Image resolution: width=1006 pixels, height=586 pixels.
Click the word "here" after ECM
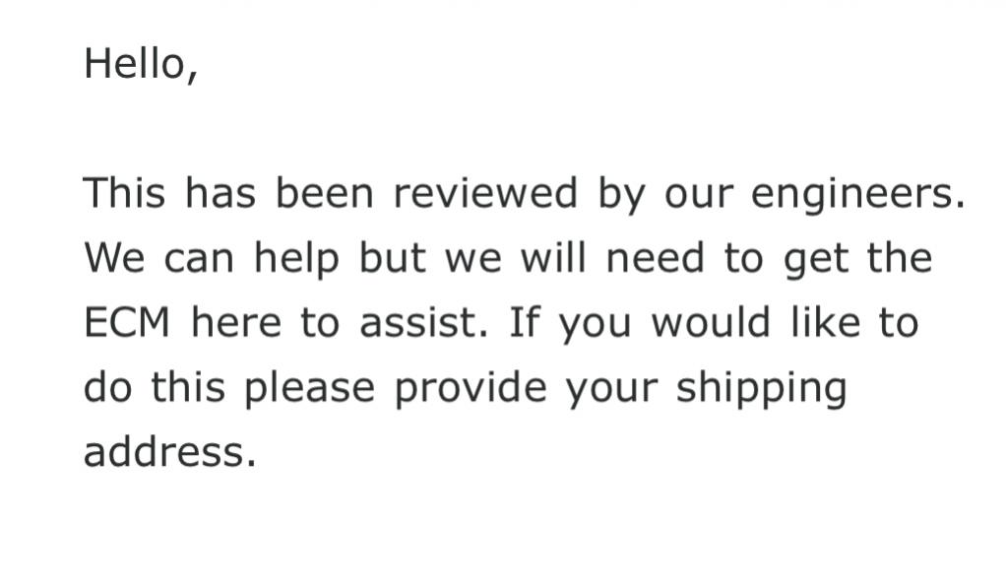(236, 322)
